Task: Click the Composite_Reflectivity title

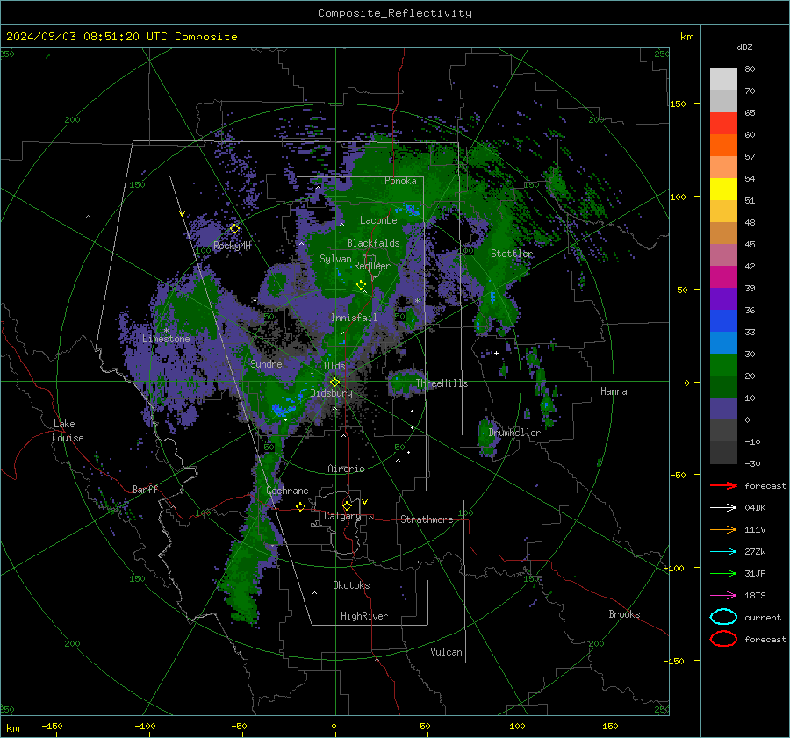Action: pos(395,13)
